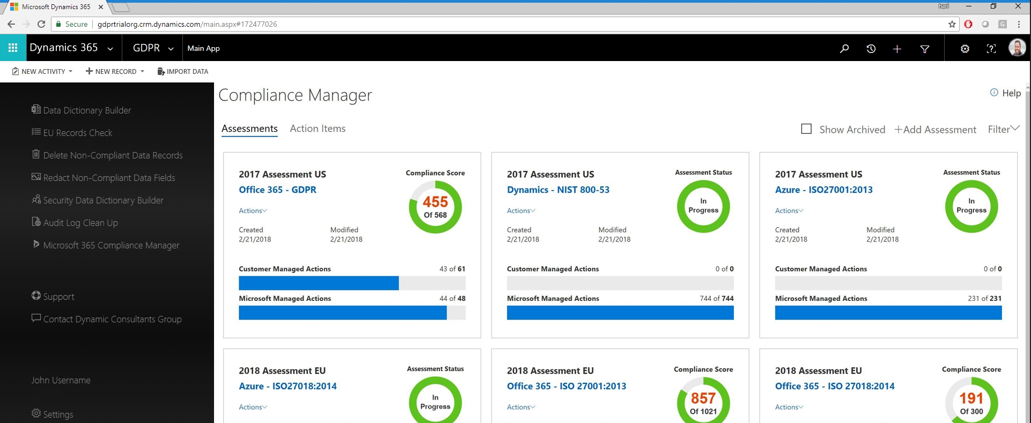Click Security Data Dictionary Builder icon

(36, 199)
